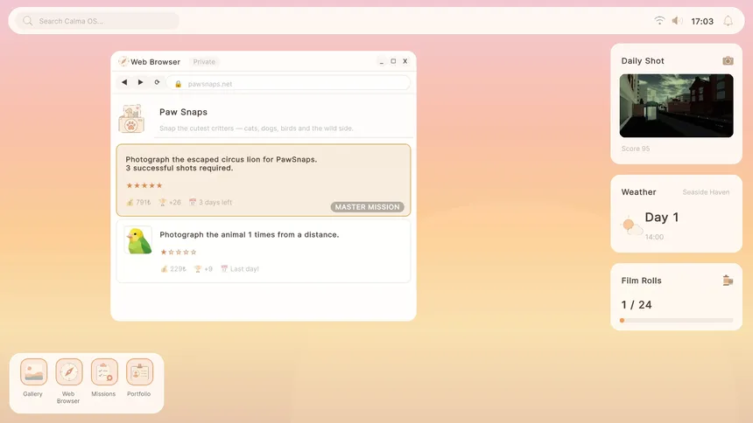This screenshot has width=753, height=423.
Task: Click the MASTER MISSION badge
Action: click(367, 207)
